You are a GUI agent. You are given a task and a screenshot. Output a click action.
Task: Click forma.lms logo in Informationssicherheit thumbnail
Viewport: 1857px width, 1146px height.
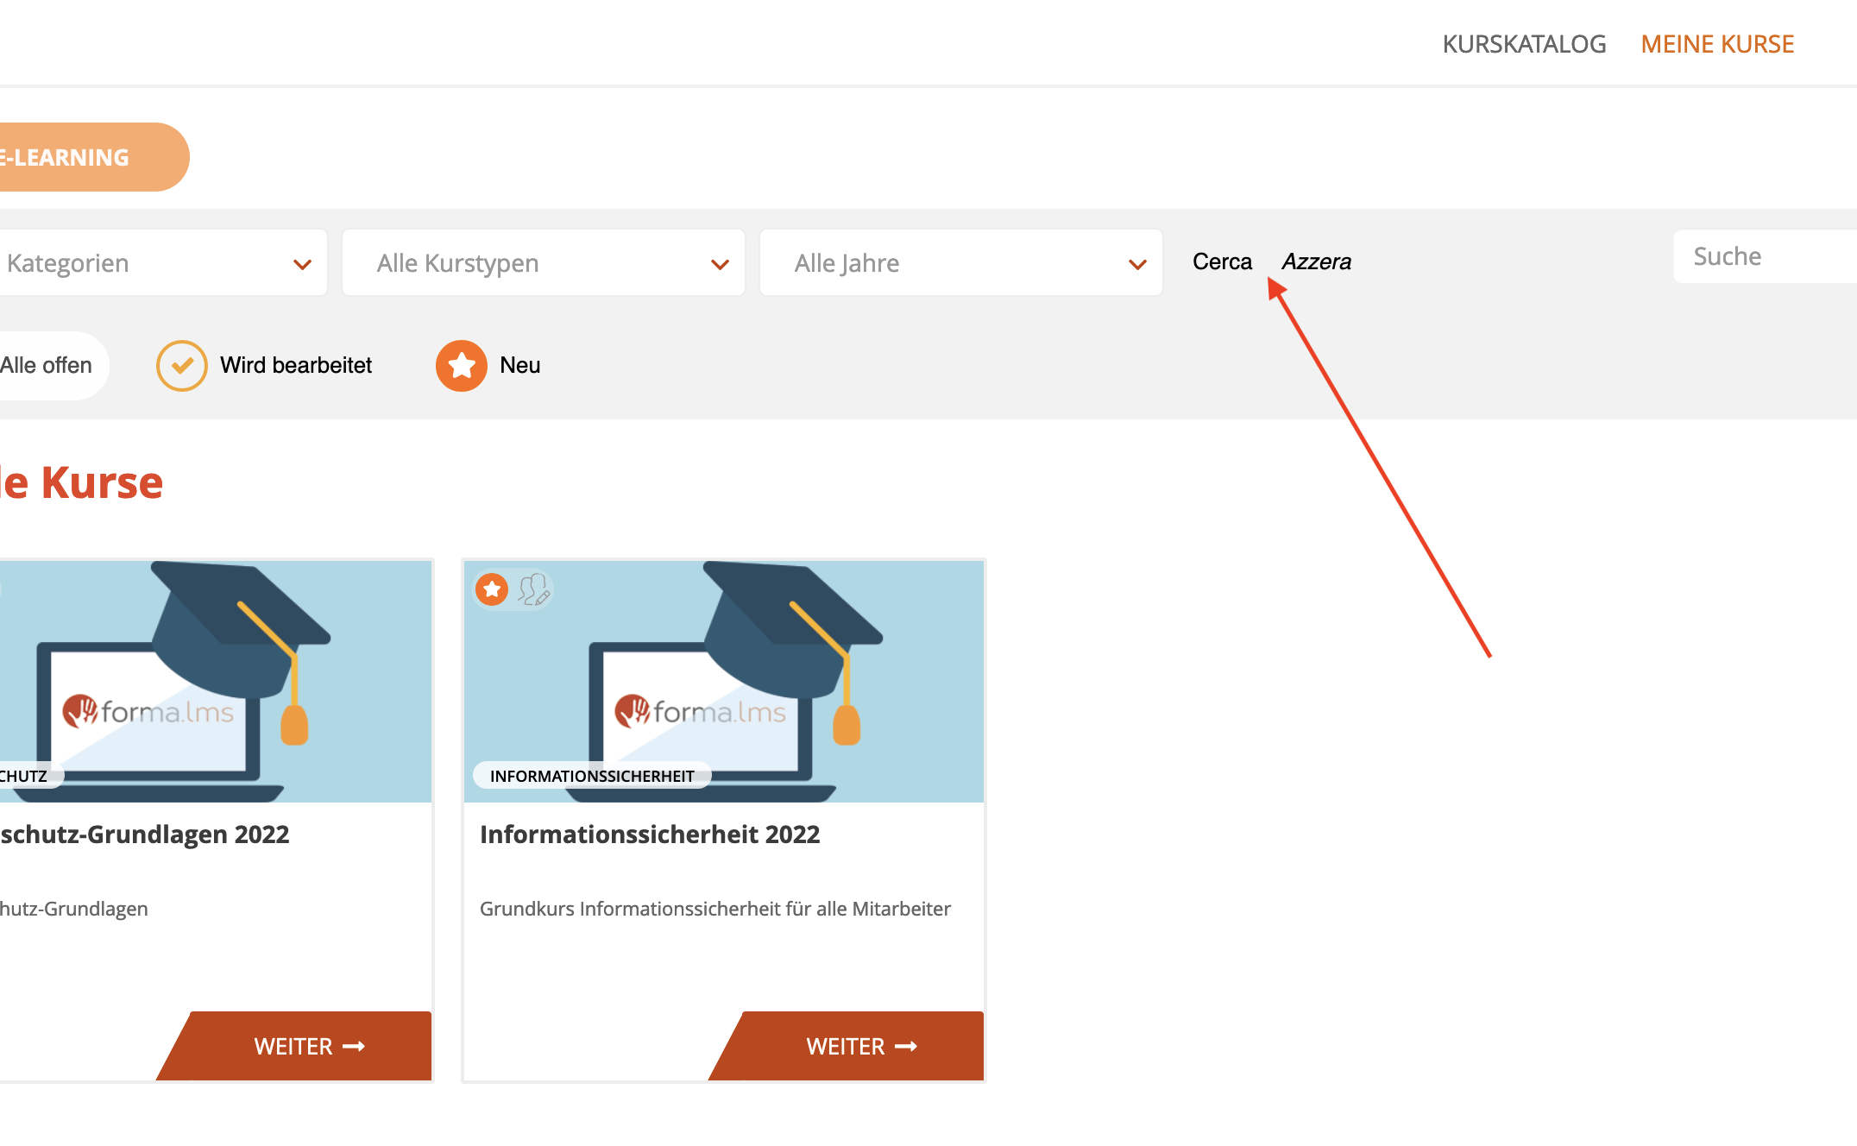701,712
